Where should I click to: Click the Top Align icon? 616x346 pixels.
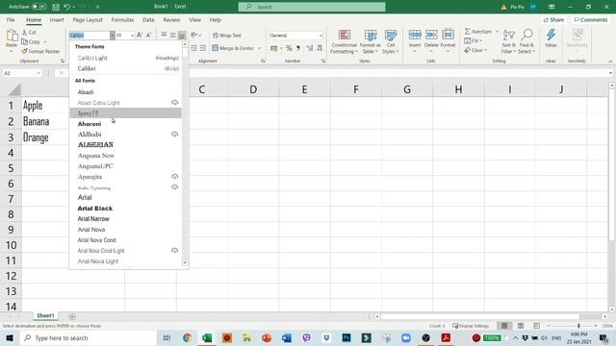click(165, 35)
